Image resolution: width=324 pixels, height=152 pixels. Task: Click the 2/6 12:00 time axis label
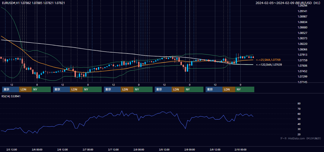point(62,149)
